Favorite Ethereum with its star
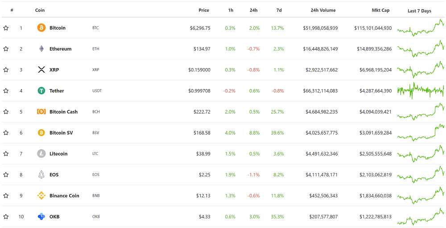446x228 pixels. 6,49
